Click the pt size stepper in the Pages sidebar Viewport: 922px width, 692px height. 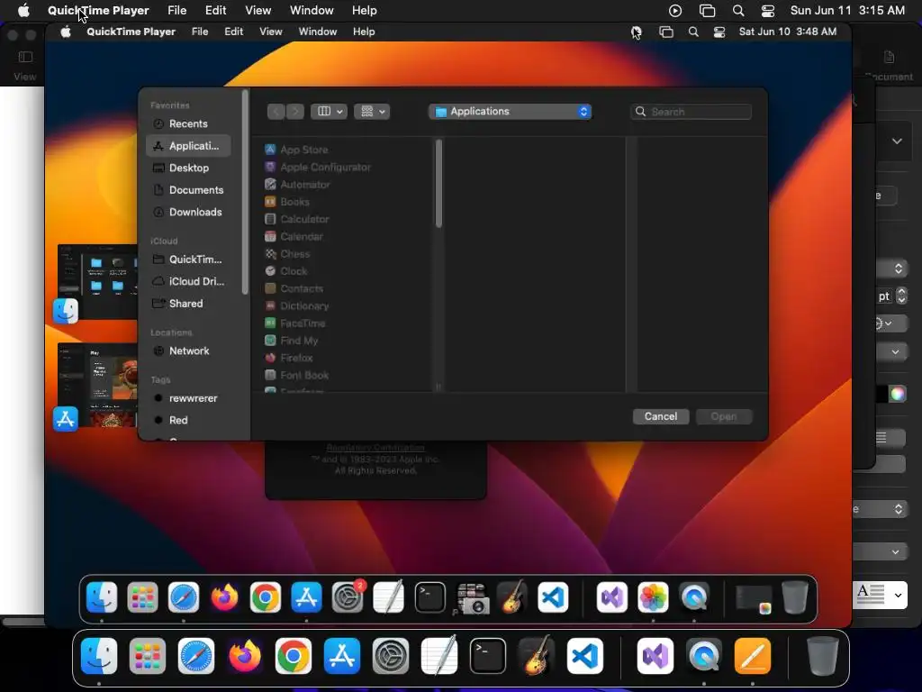tap(901, 296)
